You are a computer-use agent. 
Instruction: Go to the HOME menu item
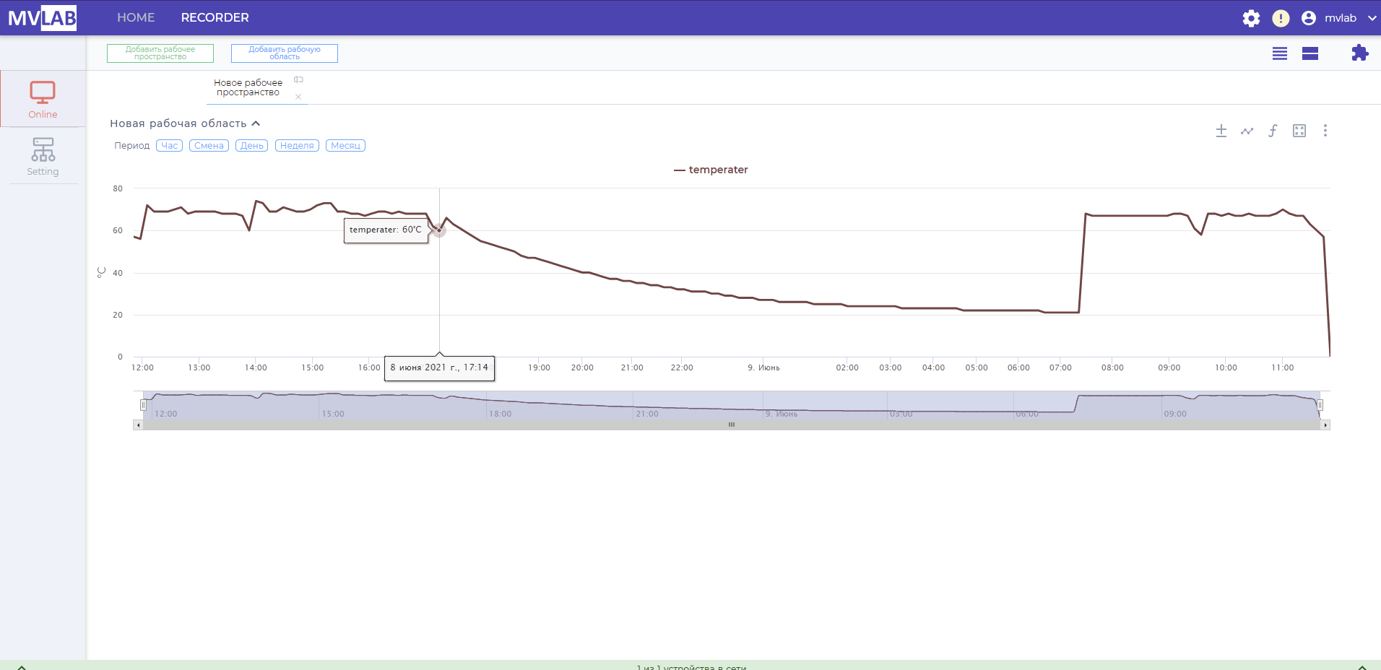click(x=136, y=17)
